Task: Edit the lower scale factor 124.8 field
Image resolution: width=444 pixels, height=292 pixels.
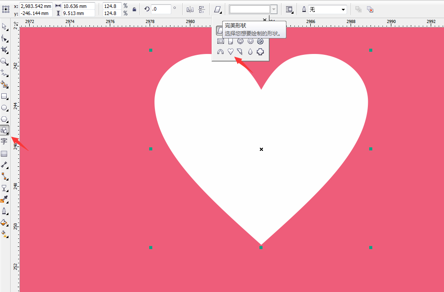Action: pyautogui.click(x=112, y=13)
